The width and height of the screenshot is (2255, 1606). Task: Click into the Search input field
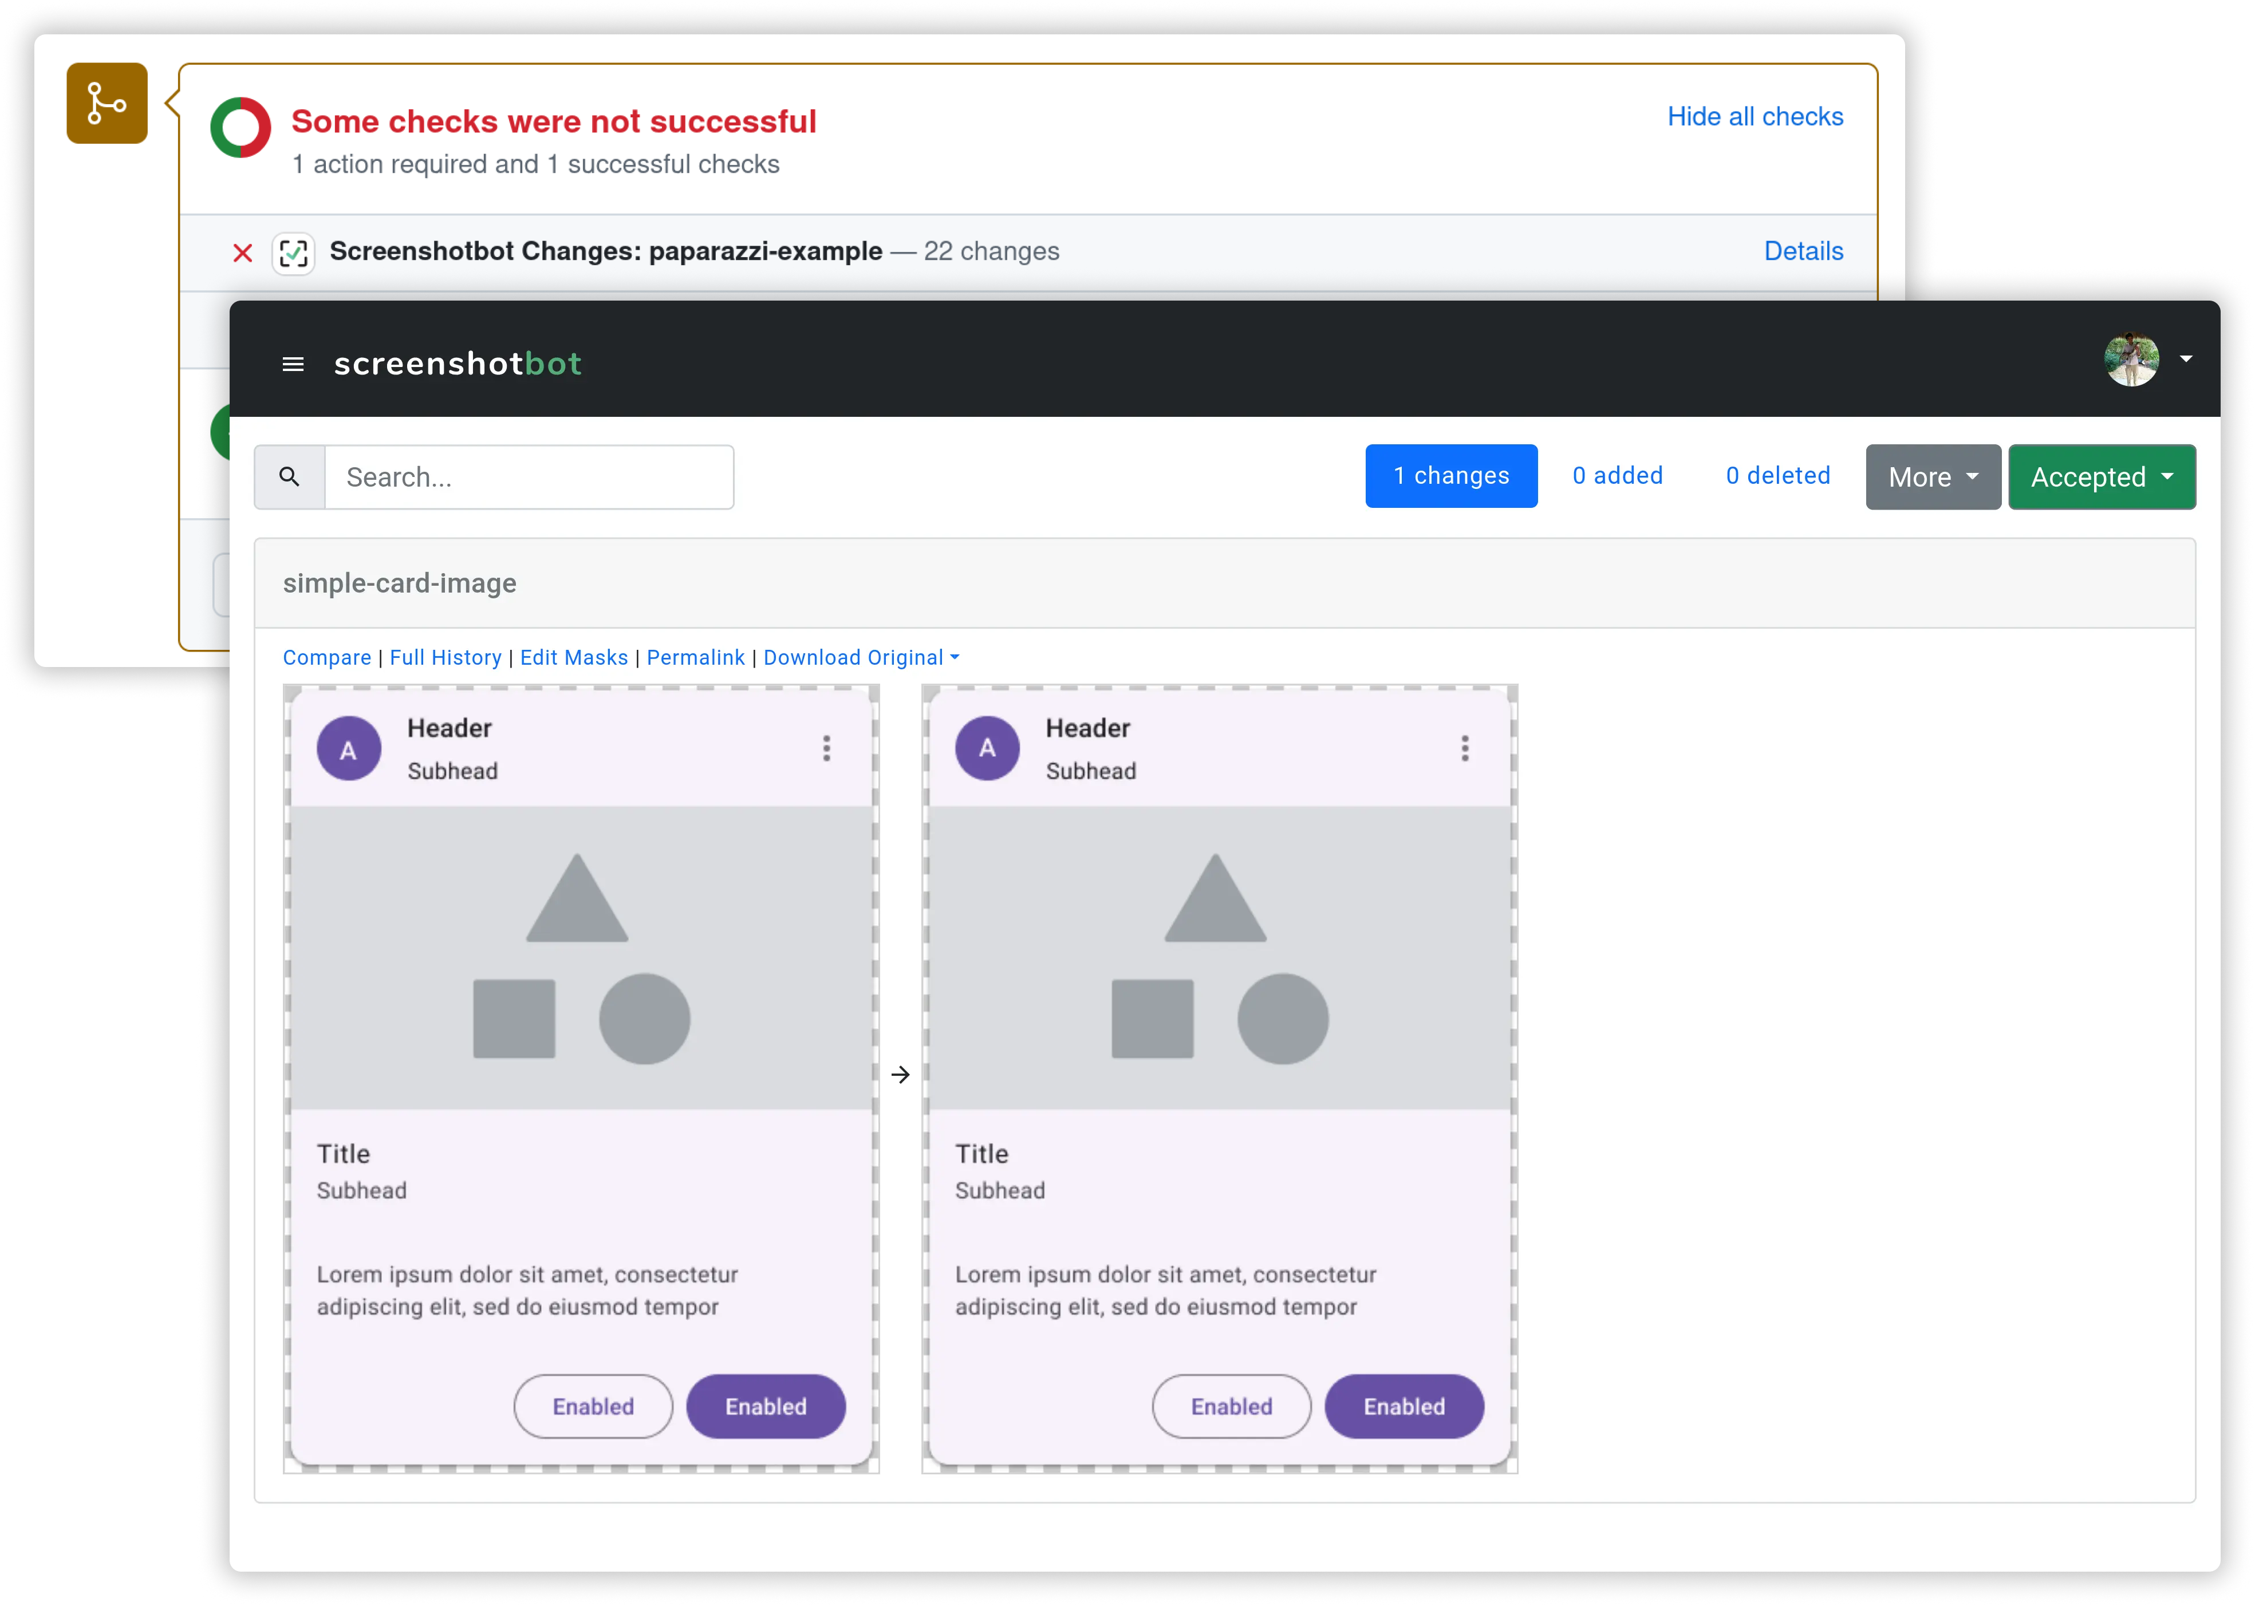[529, 478]
